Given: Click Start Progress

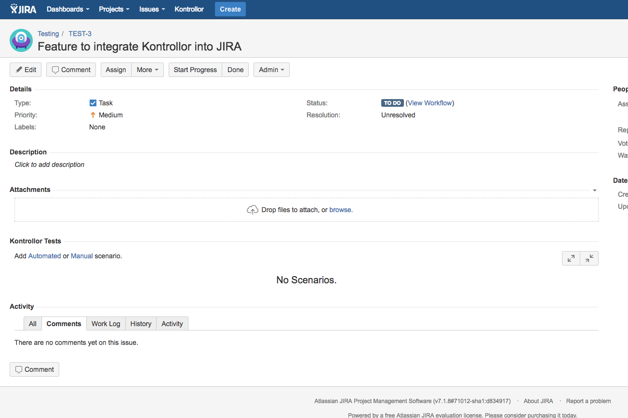Looking at the screenshot, I should [195, 70].
